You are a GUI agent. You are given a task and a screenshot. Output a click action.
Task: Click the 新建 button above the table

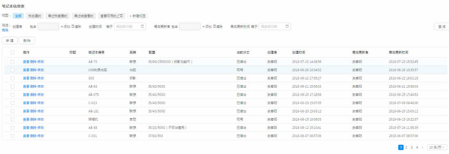(x=10, y=40)
